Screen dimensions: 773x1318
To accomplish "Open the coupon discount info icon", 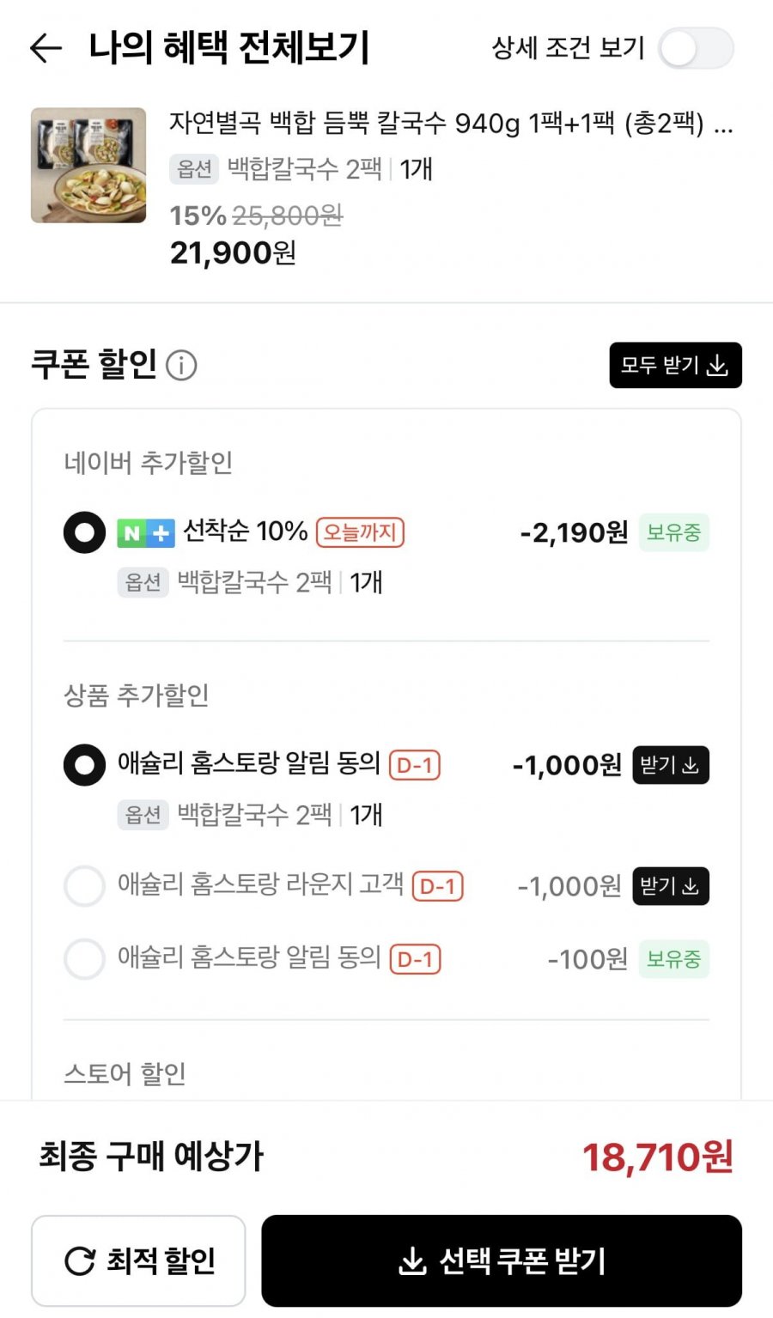I will [181, 366].
